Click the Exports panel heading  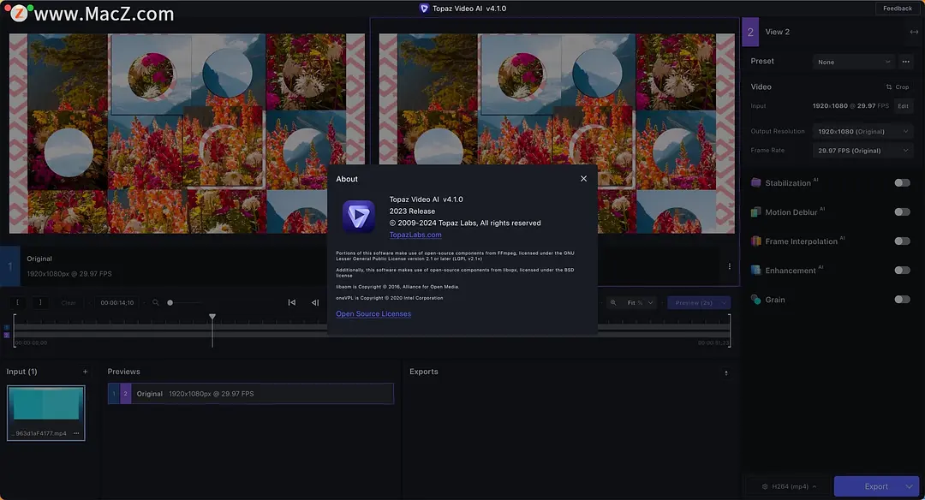pyautogui.click(x=424, y=372)
